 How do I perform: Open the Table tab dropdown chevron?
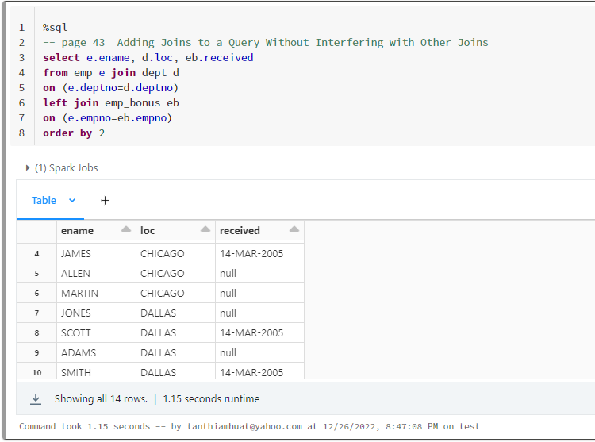[72, 201]
